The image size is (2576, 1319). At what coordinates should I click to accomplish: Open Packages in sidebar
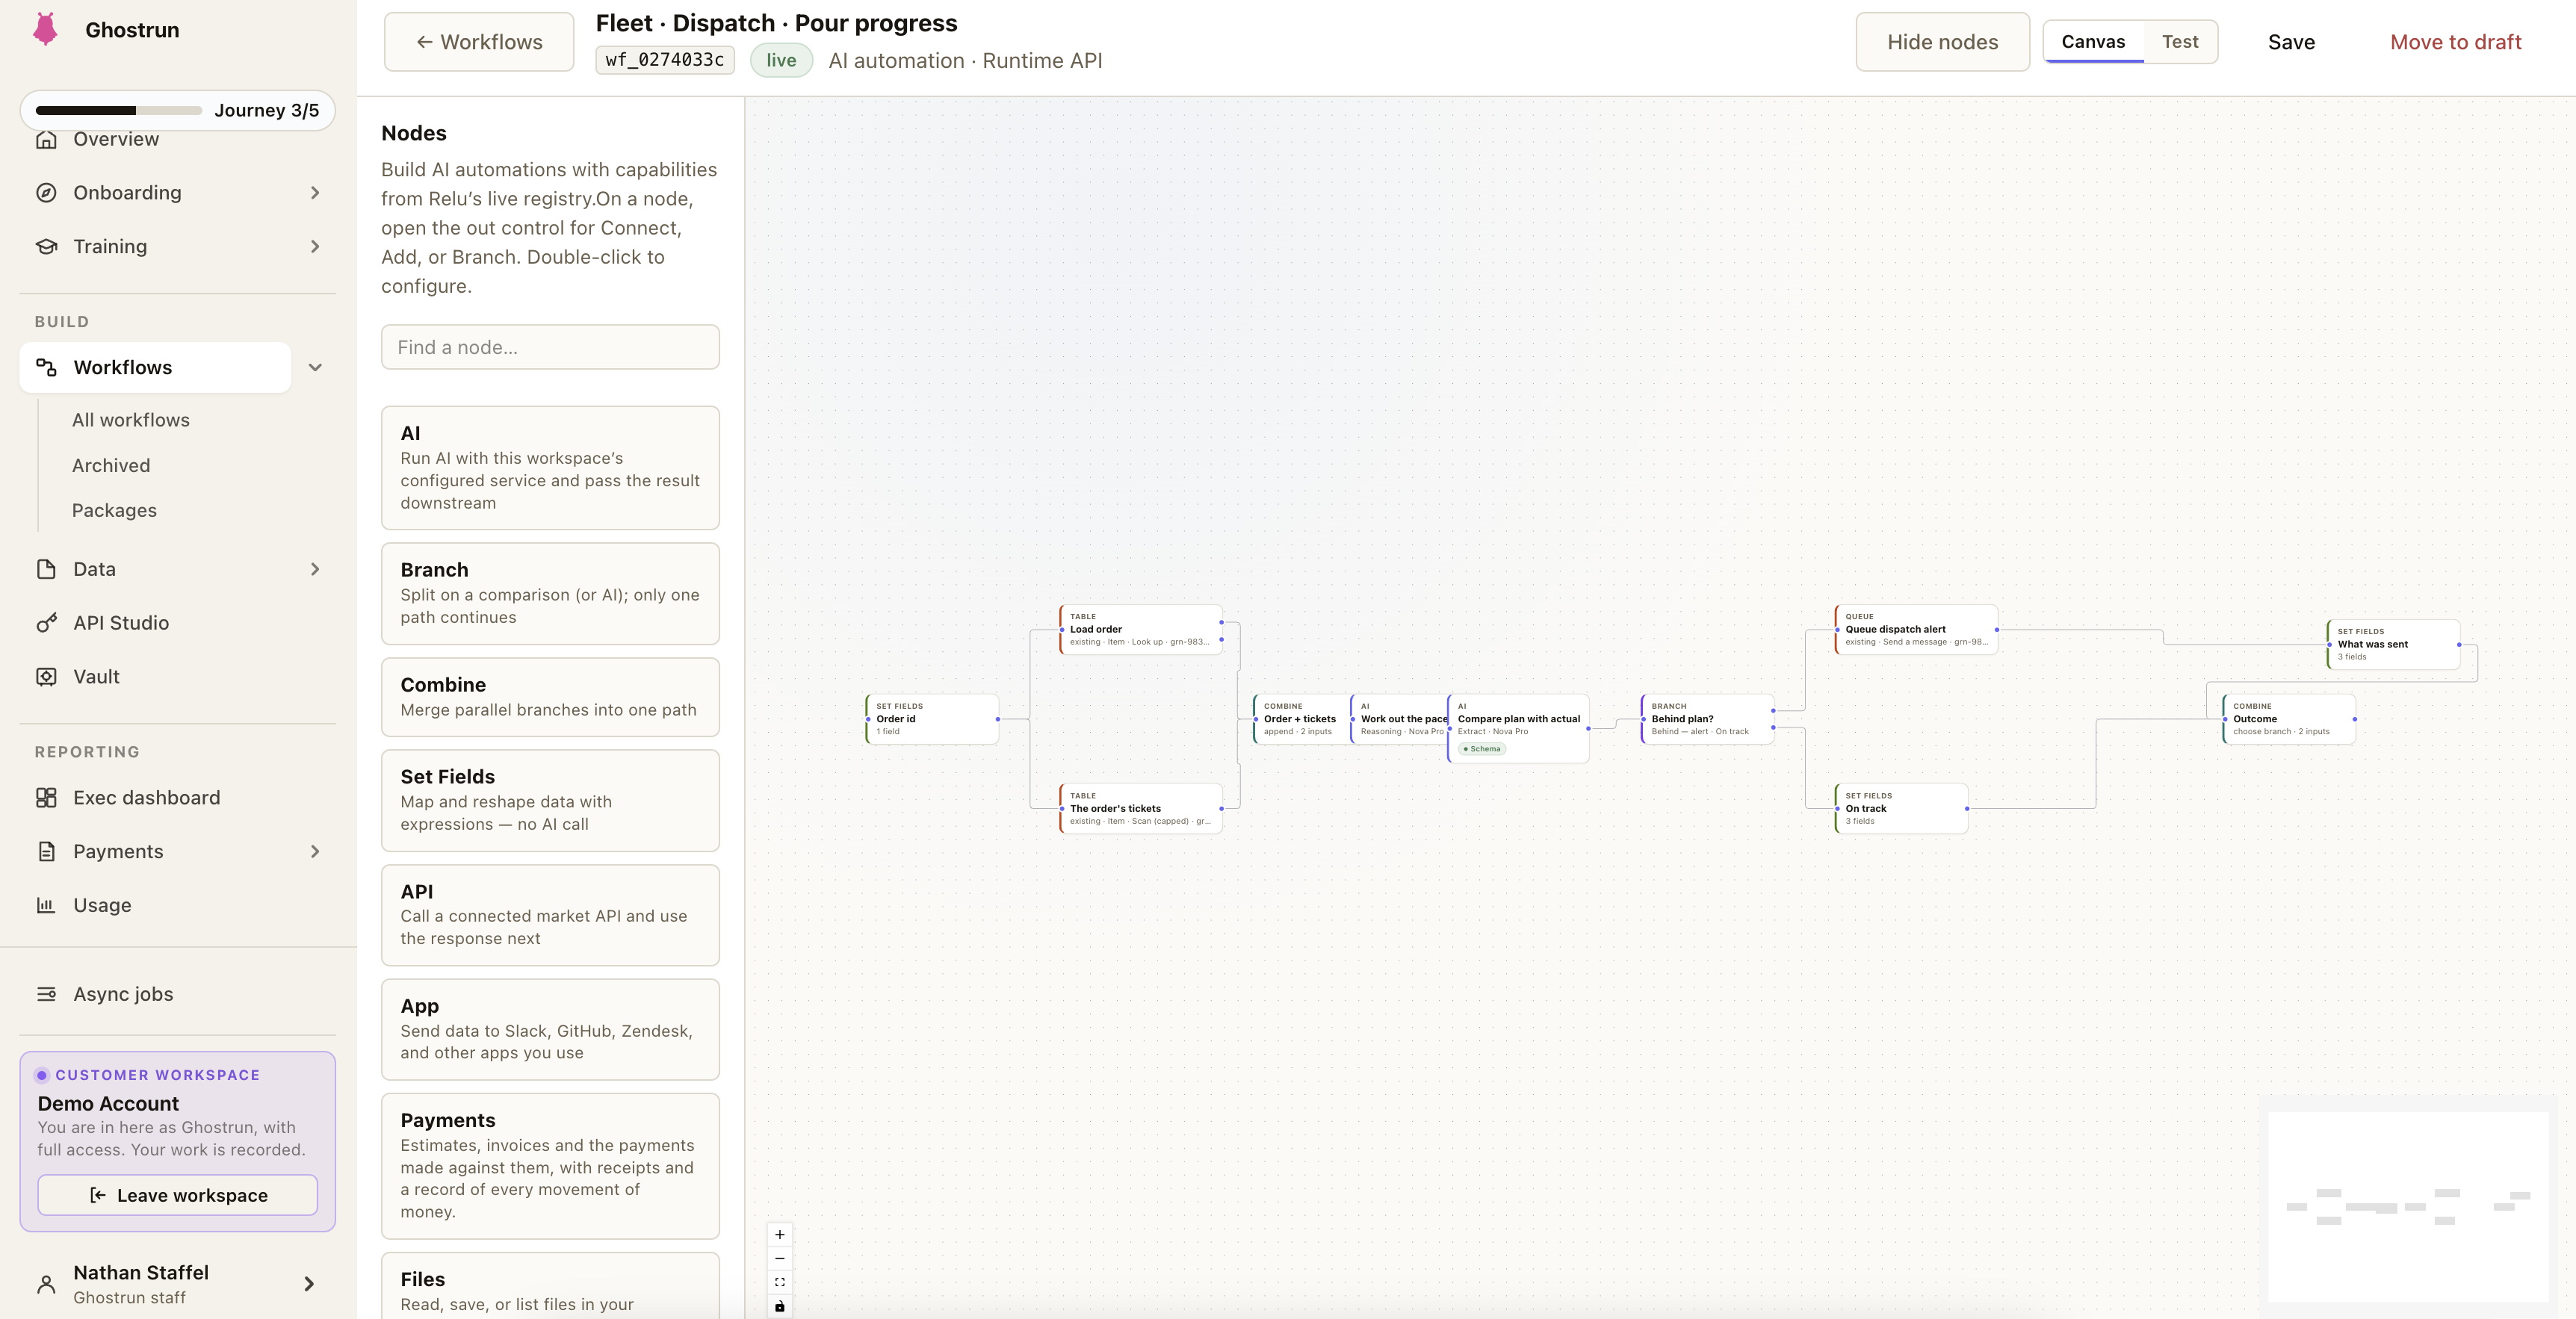(114, 511)
